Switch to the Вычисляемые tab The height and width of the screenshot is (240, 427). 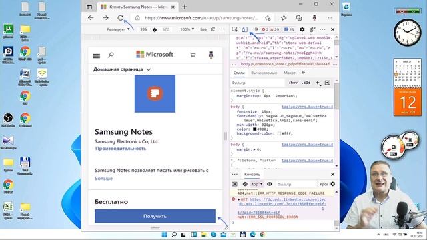pyautogui.click(x=264, y=73)
